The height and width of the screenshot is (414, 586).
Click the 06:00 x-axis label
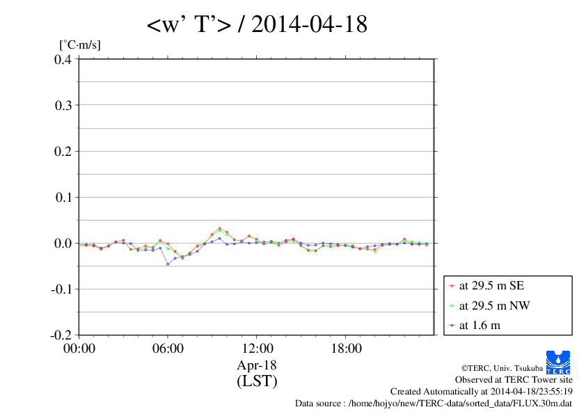[x=168, y=349]
